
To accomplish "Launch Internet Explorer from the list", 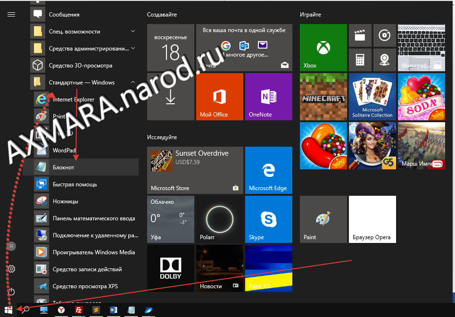I will (x=86, y=100).
